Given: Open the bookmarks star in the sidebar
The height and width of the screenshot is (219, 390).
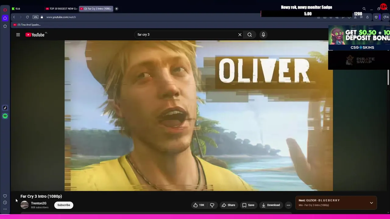Looking at the screenshot, I should [x=5, y=26].
